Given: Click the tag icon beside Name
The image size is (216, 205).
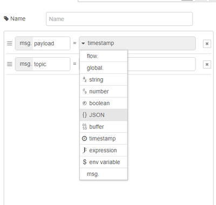Looking at the screenshot, I should tap(6, 18).
